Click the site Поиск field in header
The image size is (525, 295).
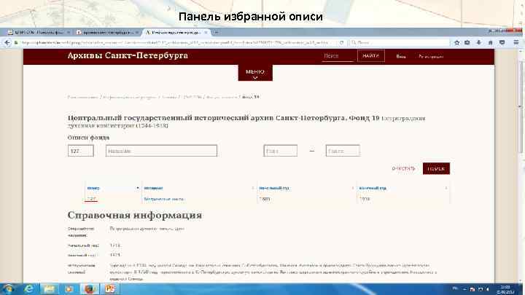point(338,56)
